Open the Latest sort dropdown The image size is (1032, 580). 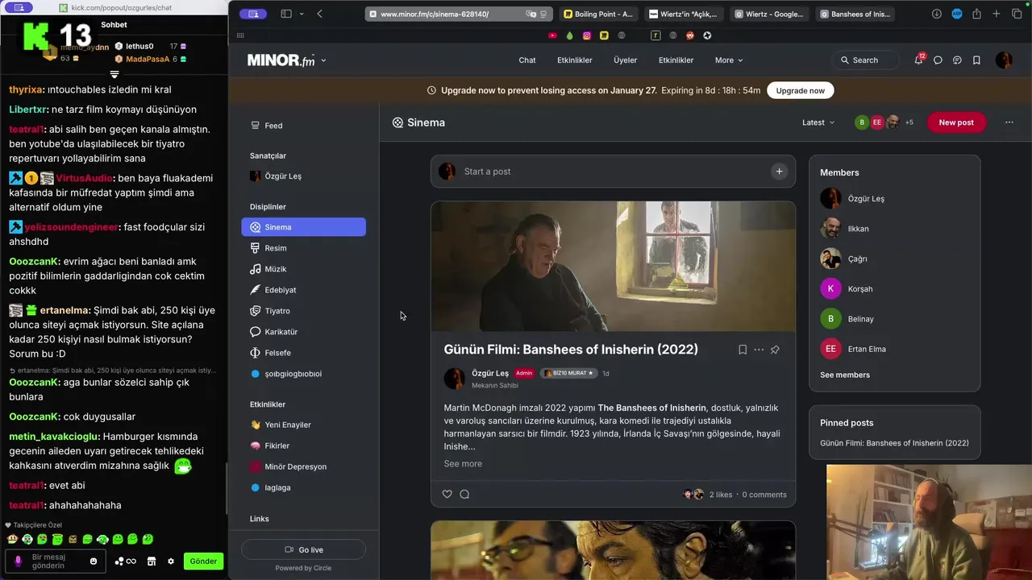pyautogui.click(x=818, y=122)
